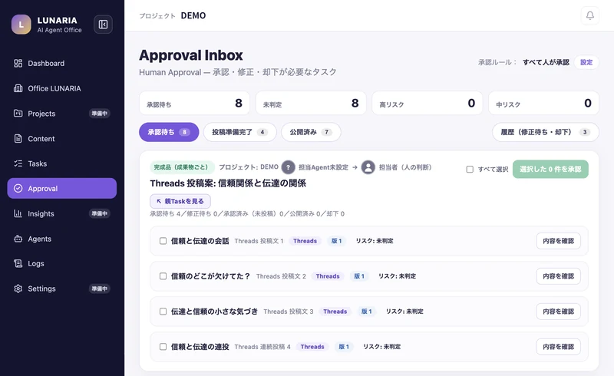Click the Logs scroll icon
614x376 pixels.
[x=18, y=264]
